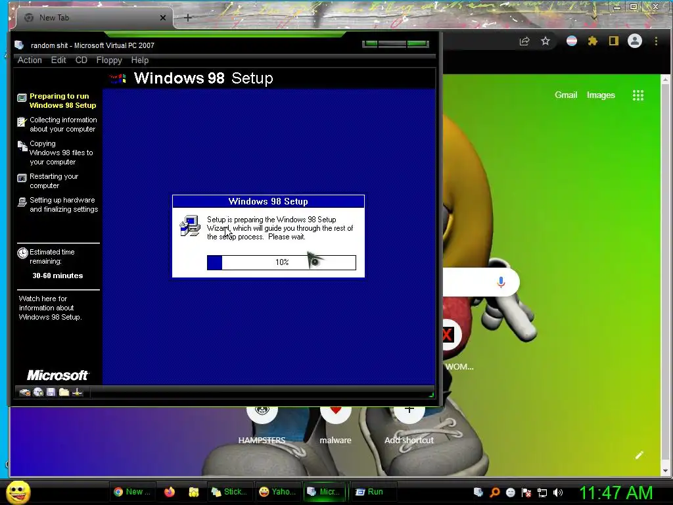Switch to Micr... Virtual PC taskbar button
Screen dimensions: 673x505
325,492
